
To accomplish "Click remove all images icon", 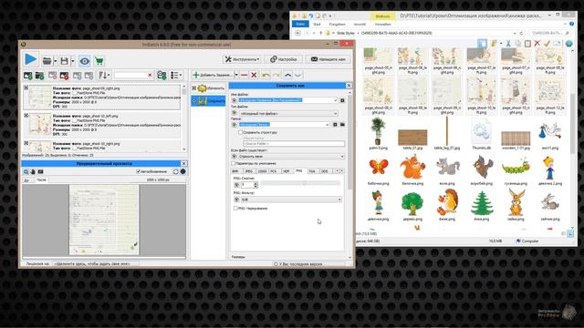I will click(x=65, y=76).
